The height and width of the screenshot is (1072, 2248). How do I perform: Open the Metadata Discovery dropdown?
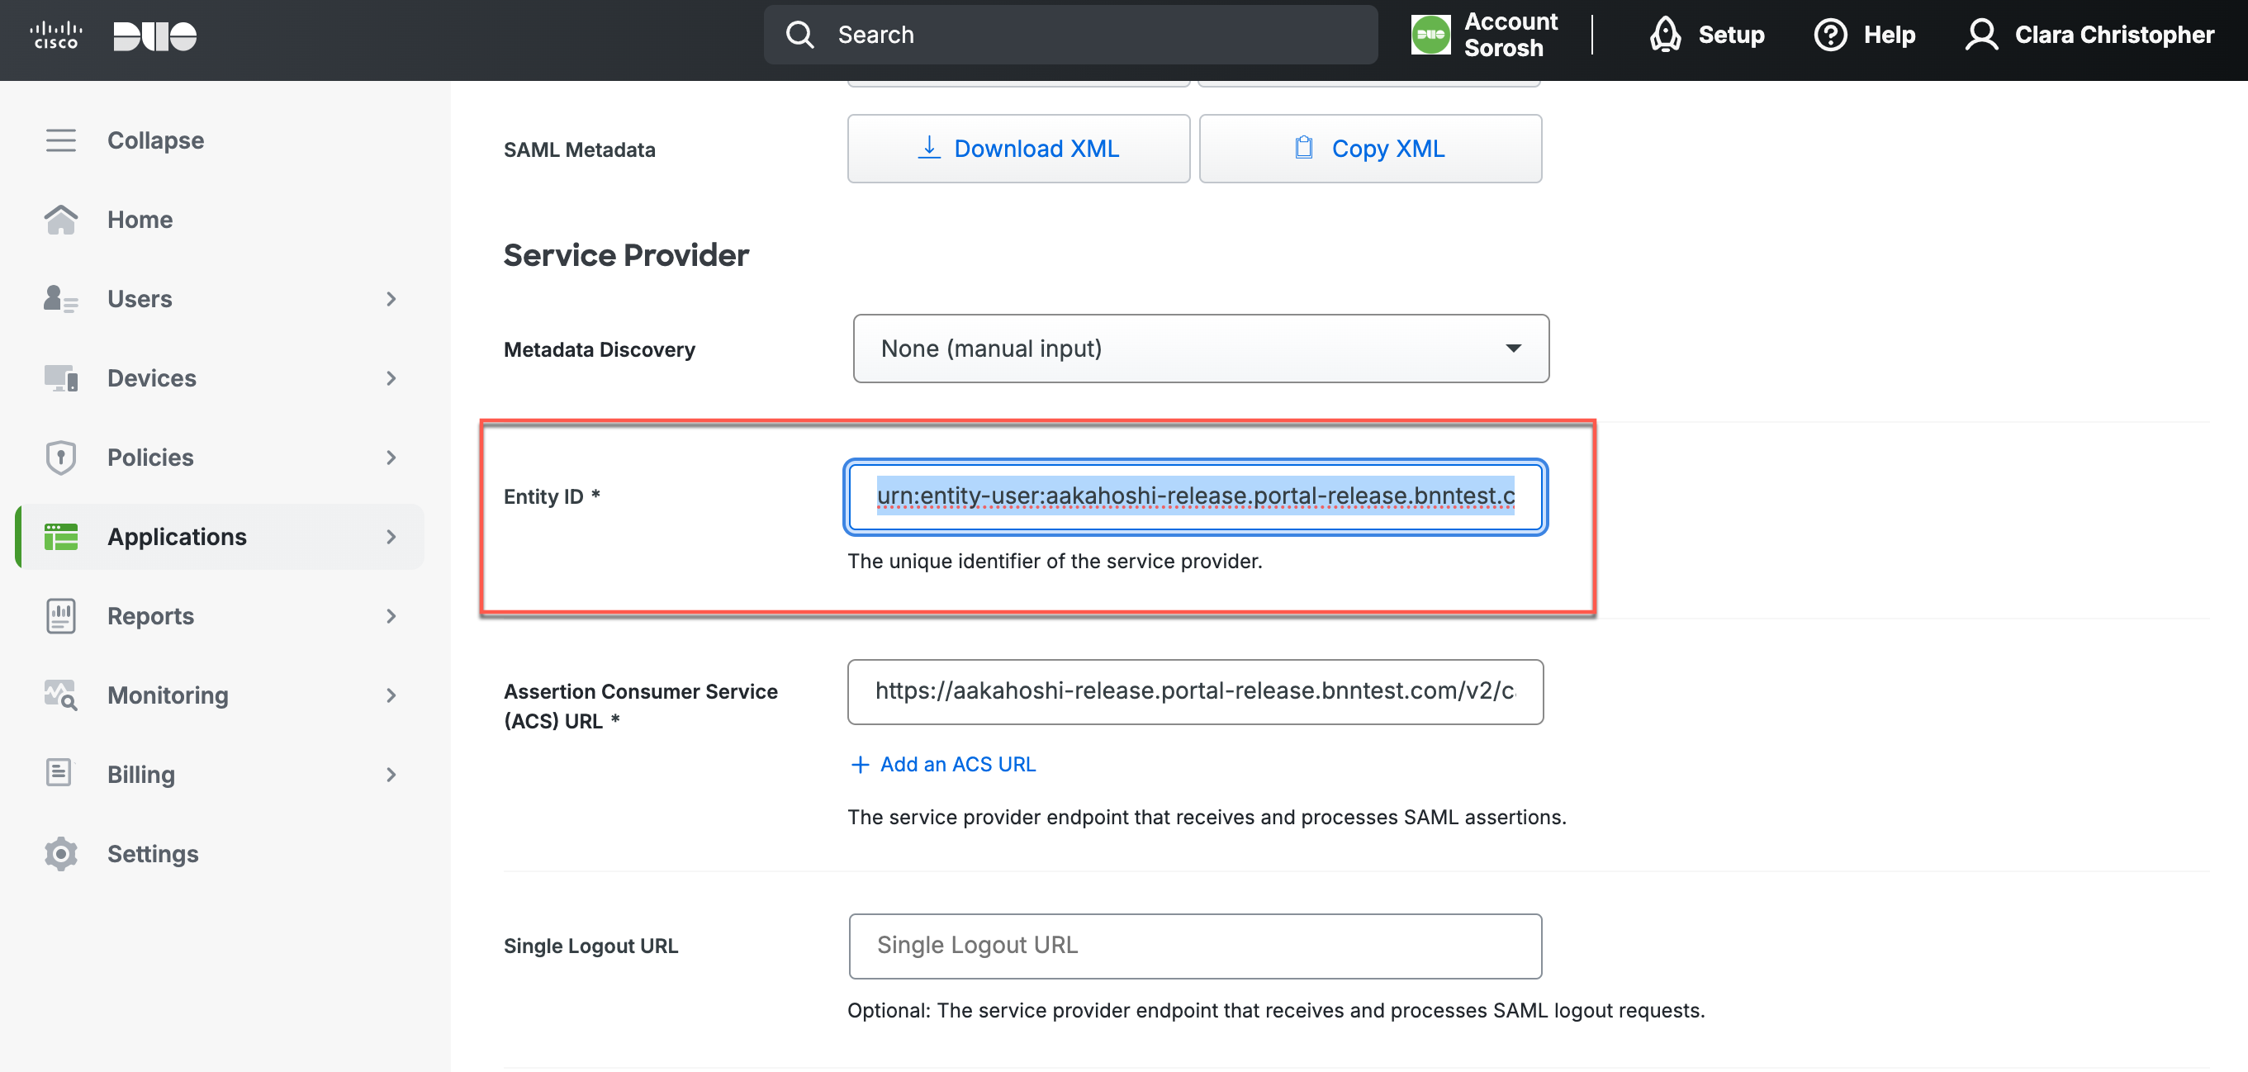(x=1200, y=349)
